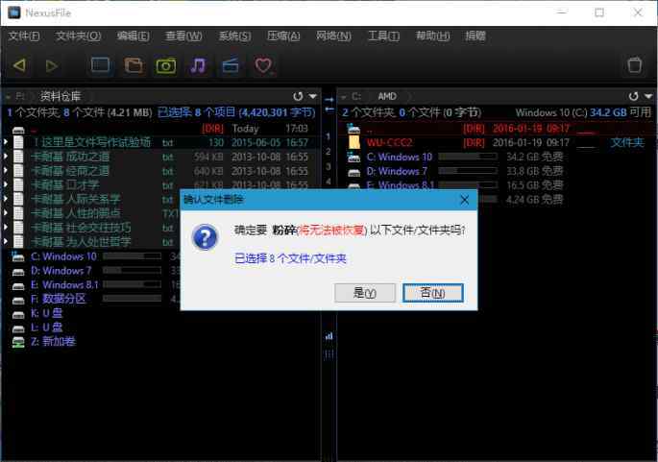Open Z: 新加卷 network drive

[53, 342]
